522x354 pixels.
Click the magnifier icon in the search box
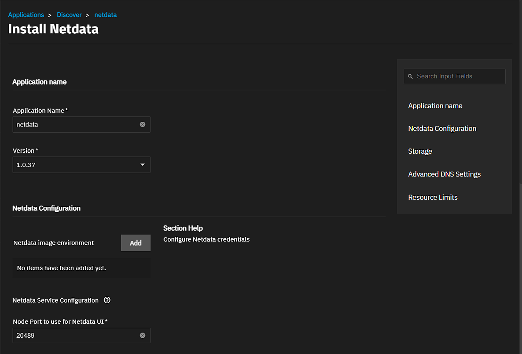point(410,76)
